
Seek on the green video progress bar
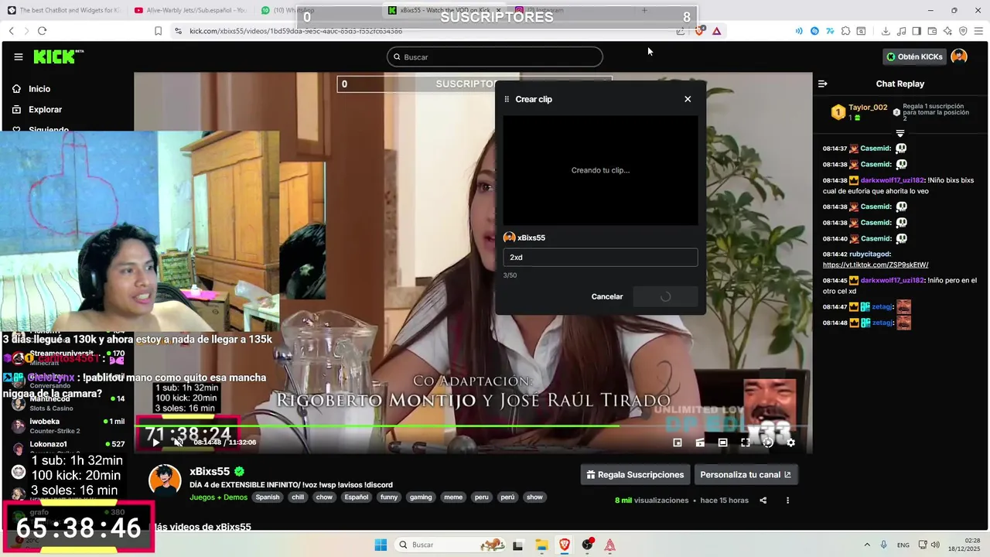click(x=472, y=425)
